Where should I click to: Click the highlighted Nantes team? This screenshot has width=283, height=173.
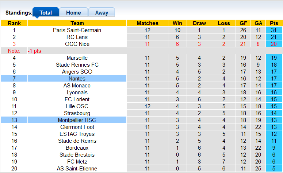point(77,79)
